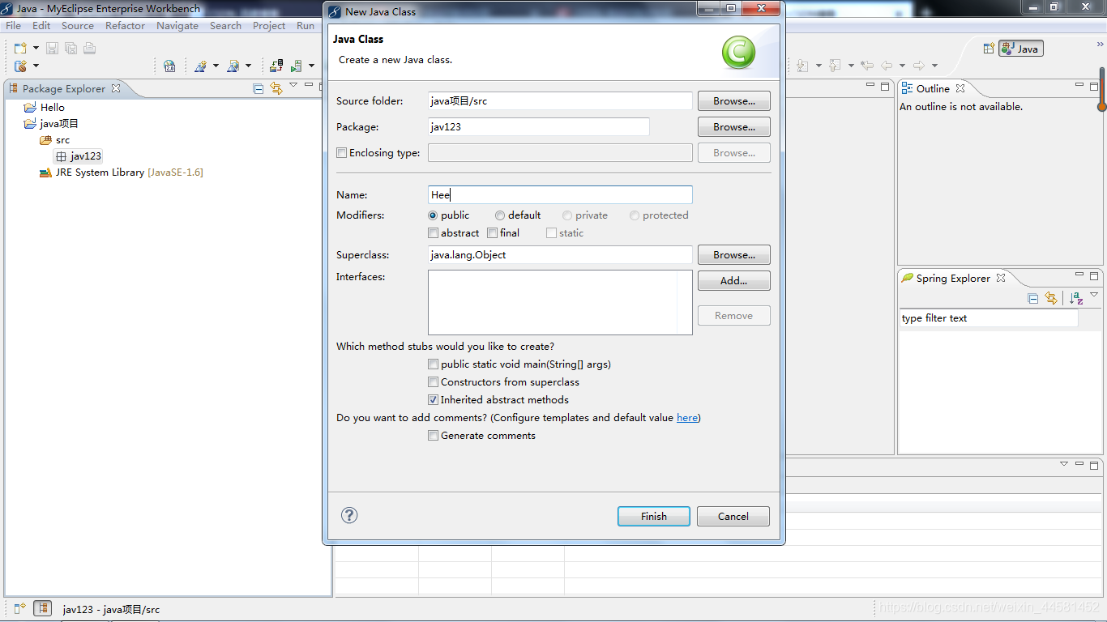The height and width of the screenshot is (622, 1107).
Task: Open the Refactor menu
Action: pyautogui.click(x=126, y=25)
